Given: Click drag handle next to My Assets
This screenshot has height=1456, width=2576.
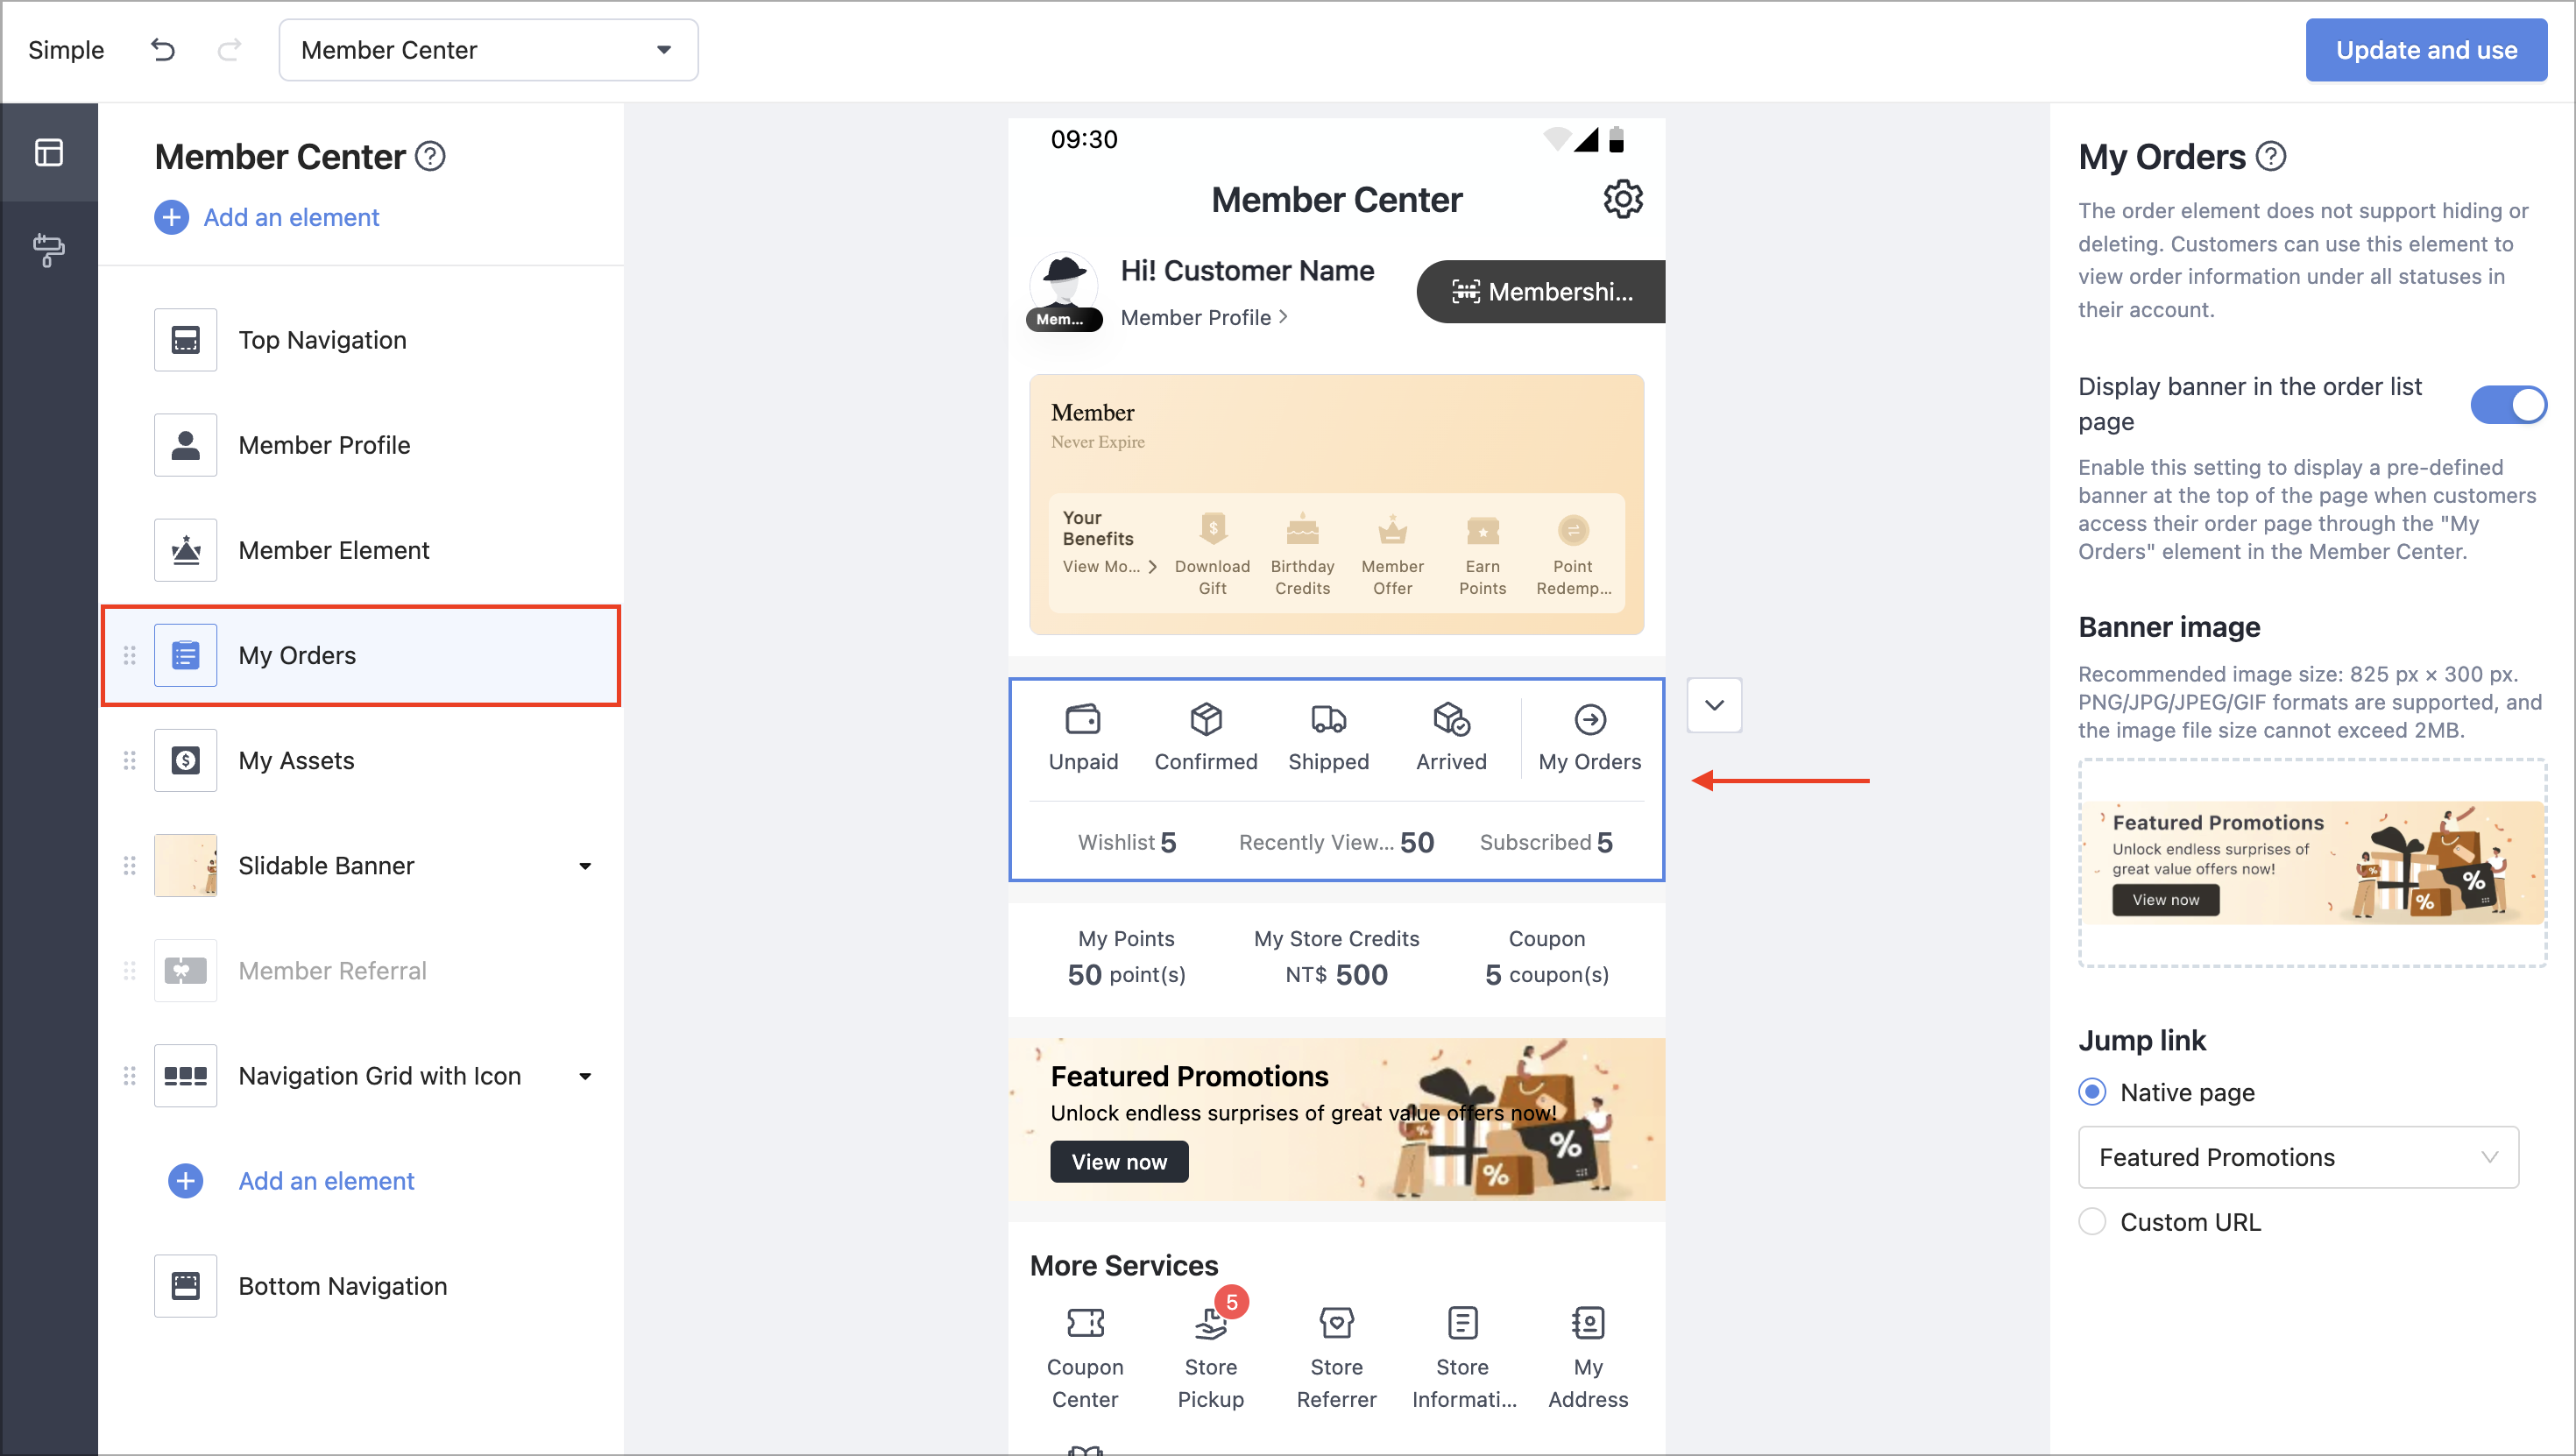Looking at the screenshot, I should pyautogui.click(x=129, y=760).
